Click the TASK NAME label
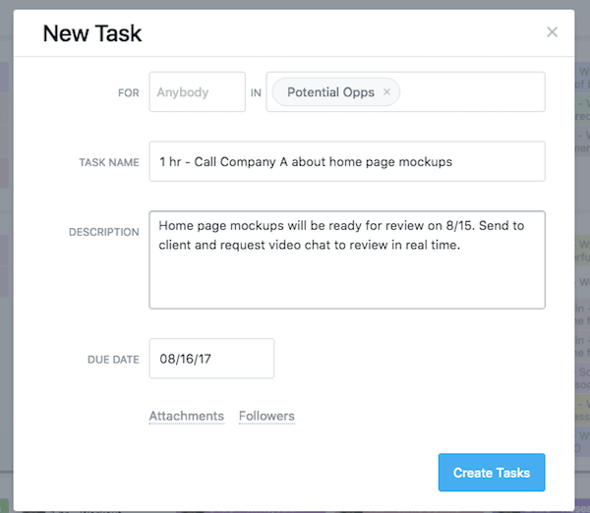The width and height of the screenshot is (590, 513). 108,162
